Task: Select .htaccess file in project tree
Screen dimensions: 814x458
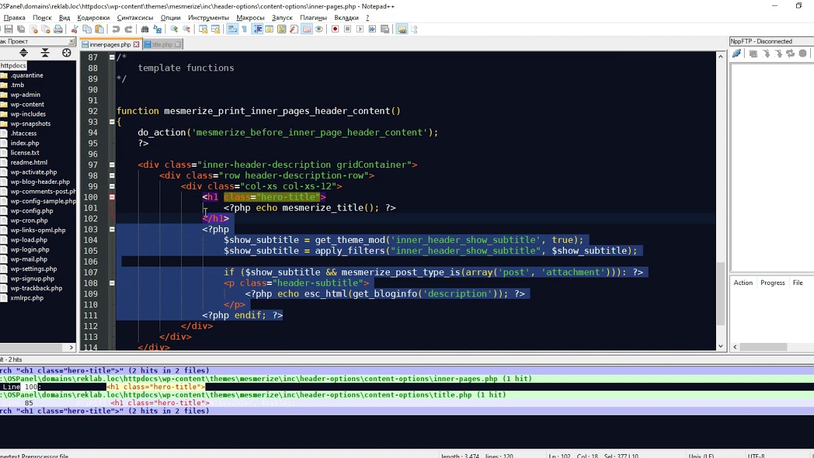Action: click(24, 133)
